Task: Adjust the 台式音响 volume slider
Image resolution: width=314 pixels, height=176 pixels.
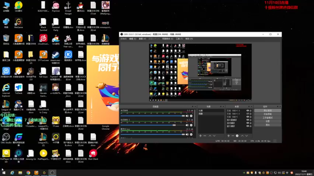Action: click(153, 116)
